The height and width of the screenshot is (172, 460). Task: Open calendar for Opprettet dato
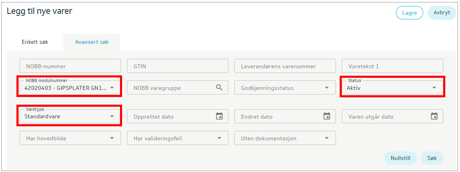tap(219, 116)
